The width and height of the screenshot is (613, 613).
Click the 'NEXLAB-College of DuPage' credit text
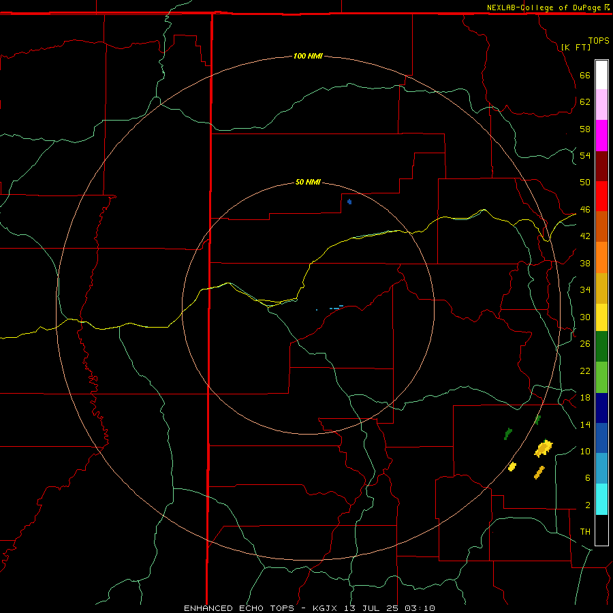[x=544, y=7]
